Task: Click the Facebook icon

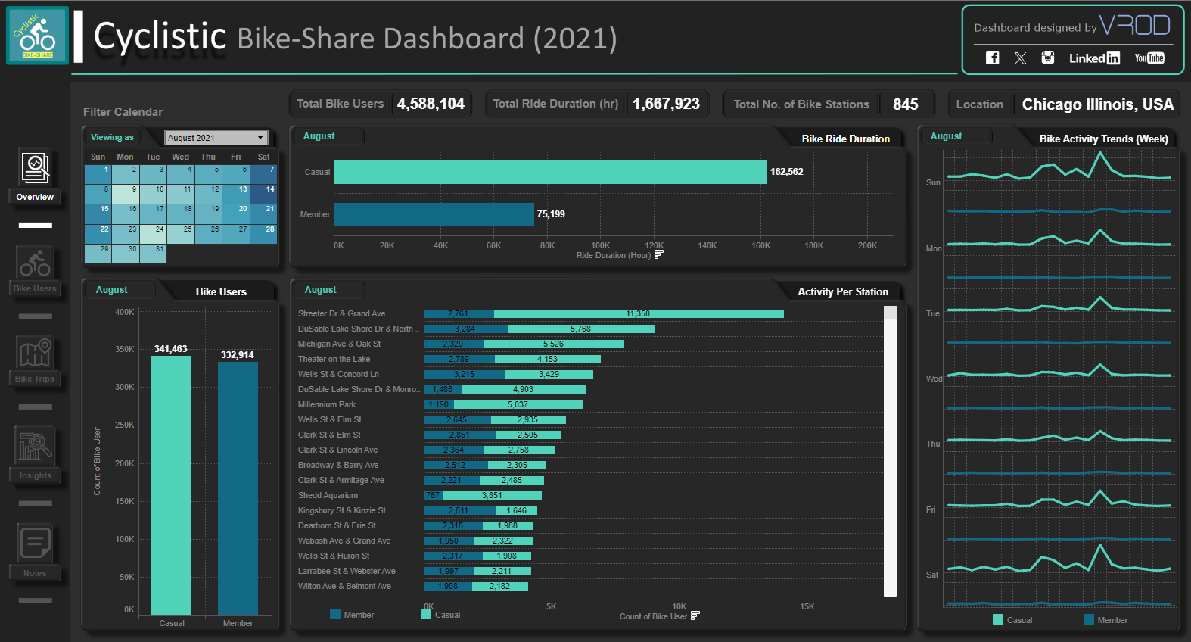Action: coord(993,58)
